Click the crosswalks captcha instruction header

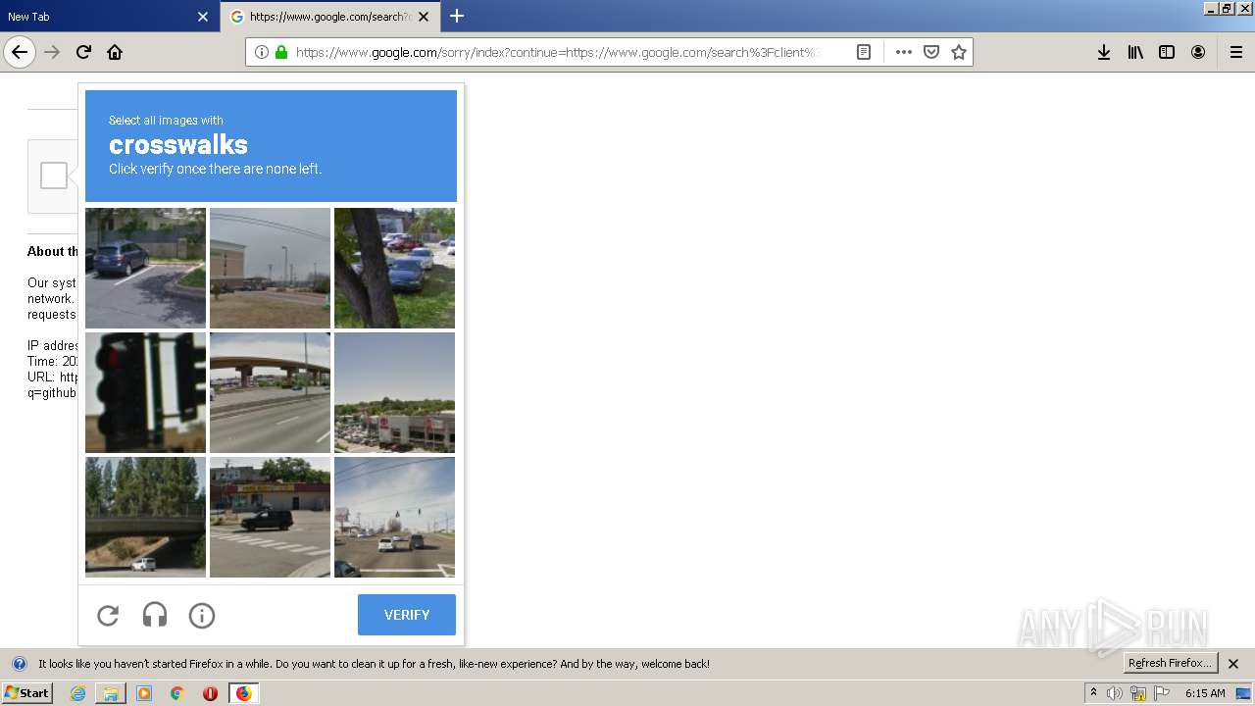(271, 146)
